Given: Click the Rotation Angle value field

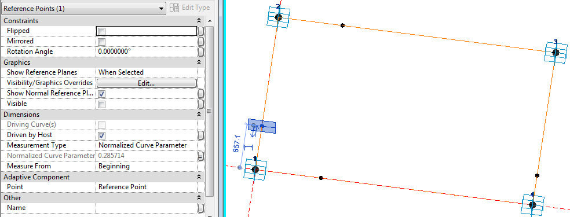Looking at the screenshot, I should point(146,52).
